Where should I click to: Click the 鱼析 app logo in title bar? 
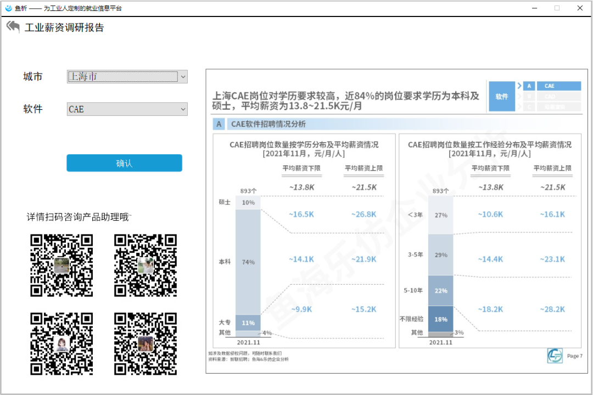9,8
